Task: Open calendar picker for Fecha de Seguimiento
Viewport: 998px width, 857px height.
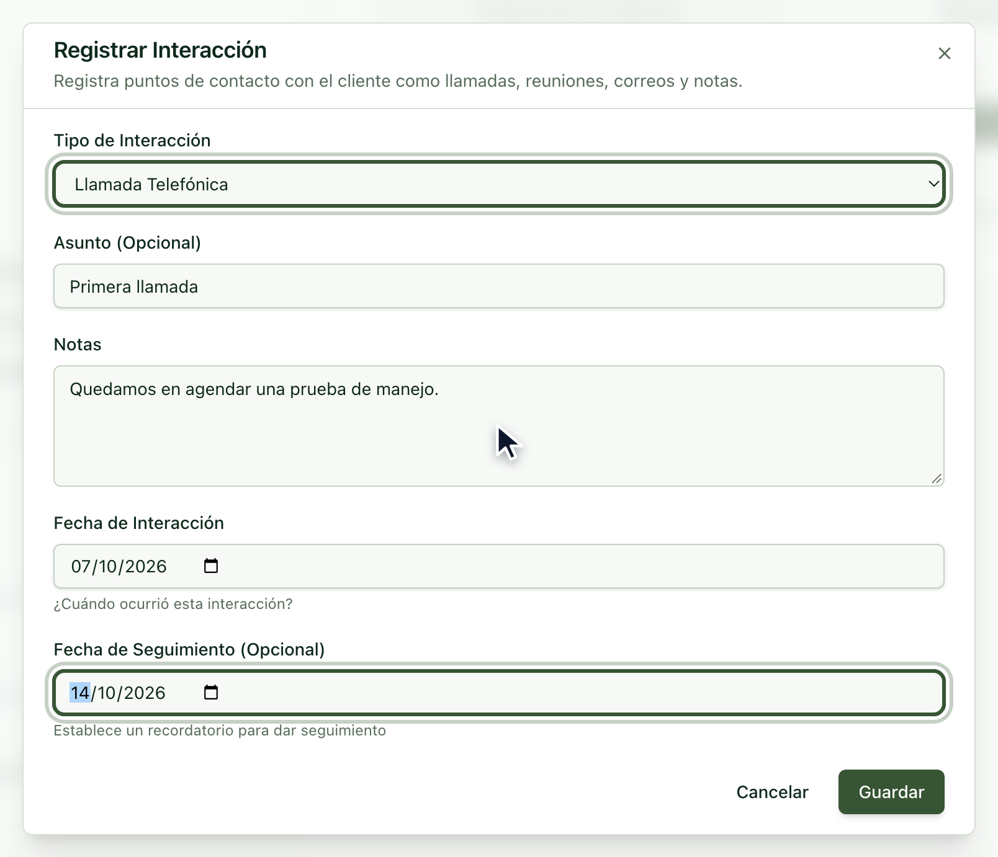Action: point(211,693)
